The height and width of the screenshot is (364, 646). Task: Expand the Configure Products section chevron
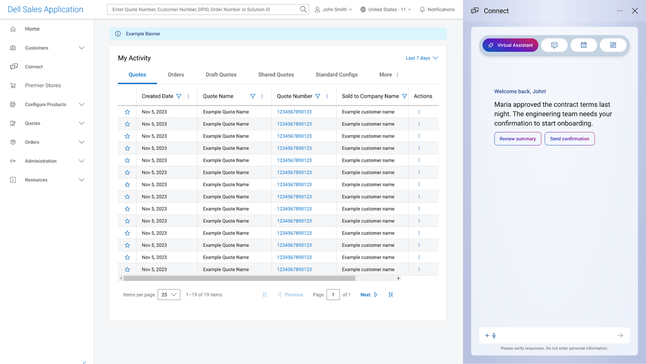(x=82, y=105)
